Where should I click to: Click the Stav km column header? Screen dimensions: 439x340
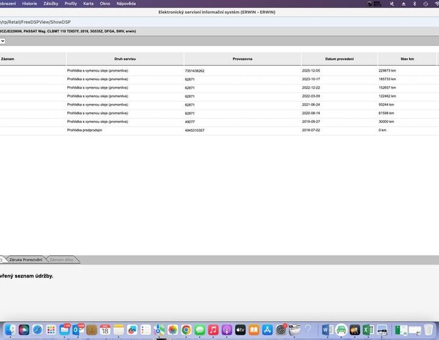click(x=407, y=59)
